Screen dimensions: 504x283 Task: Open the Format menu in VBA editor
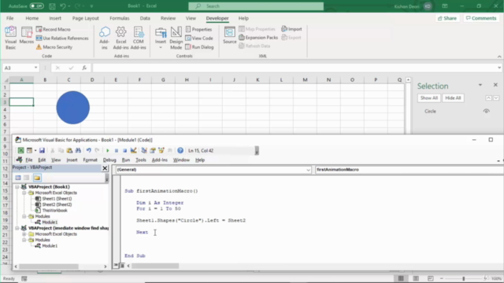[90, 160]
